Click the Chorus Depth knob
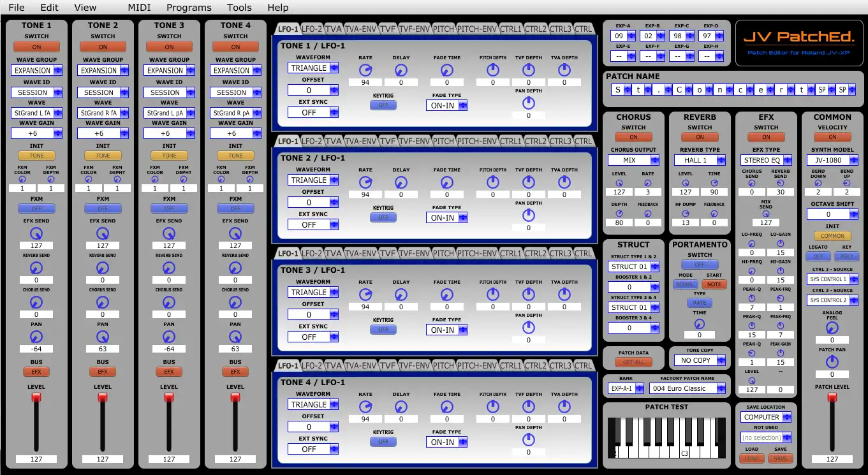 [619, 214]
